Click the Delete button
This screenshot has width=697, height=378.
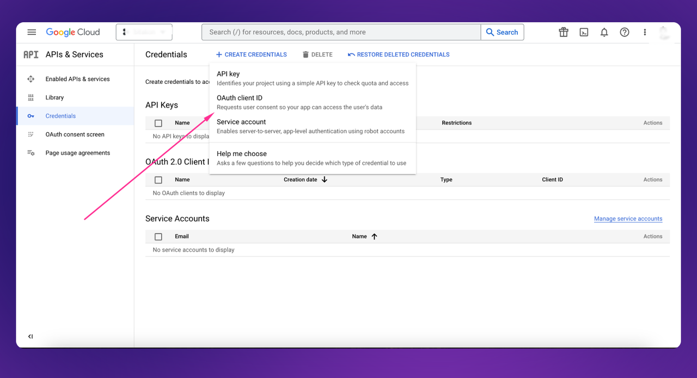pyautogui.click(x=317, y=54)
